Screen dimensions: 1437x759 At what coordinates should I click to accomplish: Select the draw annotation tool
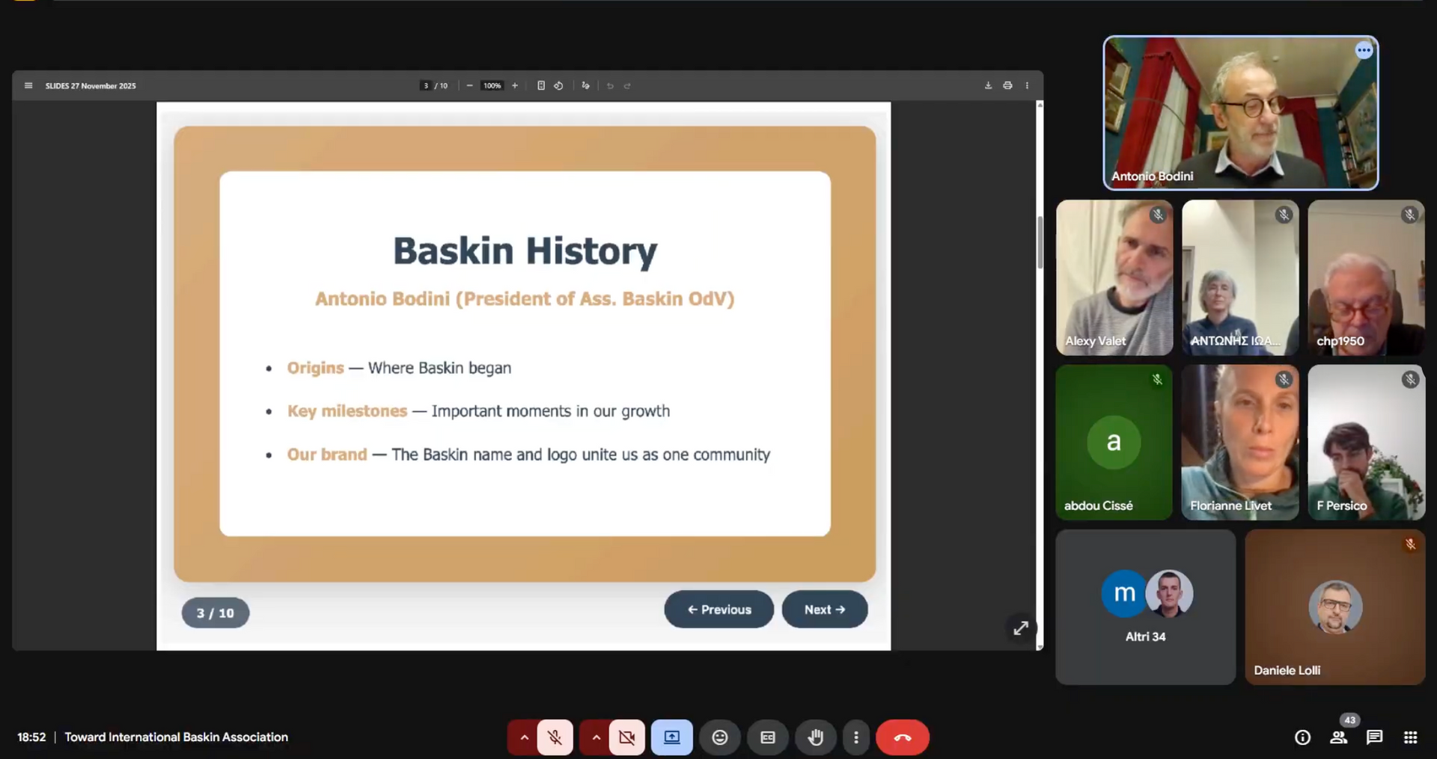(x=585, y=86)
